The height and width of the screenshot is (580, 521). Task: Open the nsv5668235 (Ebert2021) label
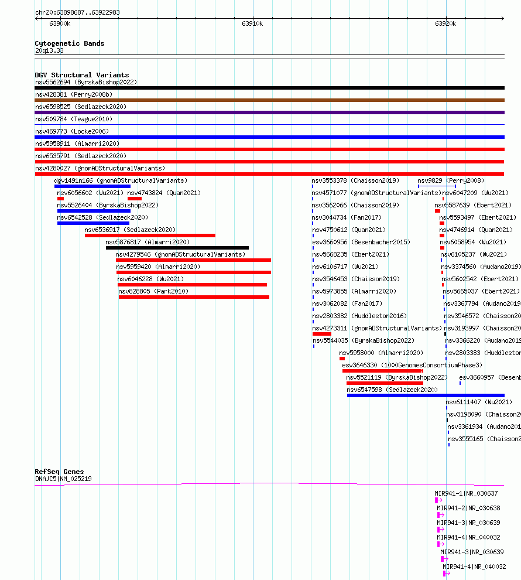click(x=351, y=254)
